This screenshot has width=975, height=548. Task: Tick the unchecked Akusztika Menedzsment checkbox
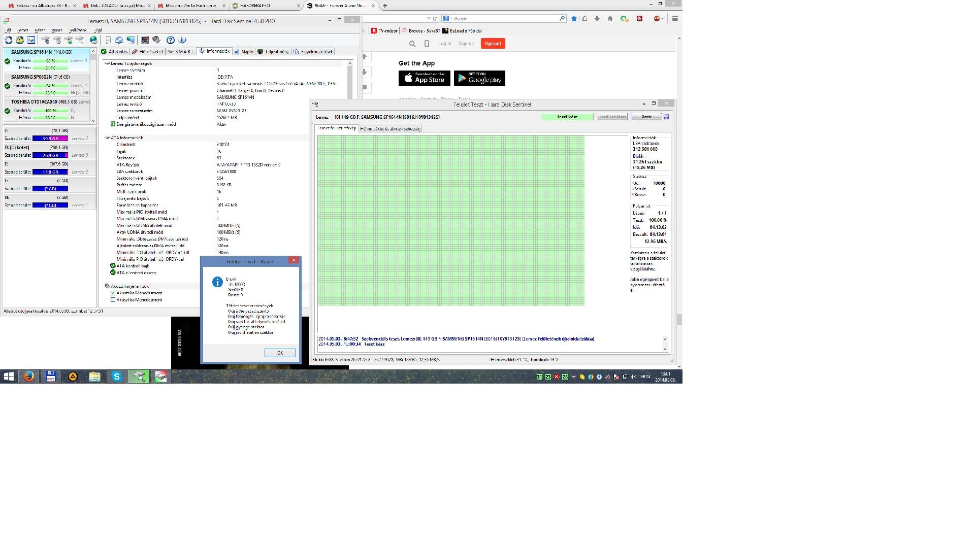(x=113, y=300)
